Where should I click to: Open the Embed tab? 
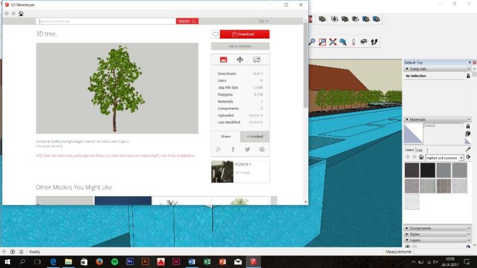(255, 136)
